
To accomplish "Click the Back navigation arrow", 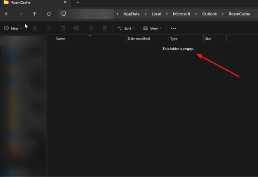I will point(7,14).
